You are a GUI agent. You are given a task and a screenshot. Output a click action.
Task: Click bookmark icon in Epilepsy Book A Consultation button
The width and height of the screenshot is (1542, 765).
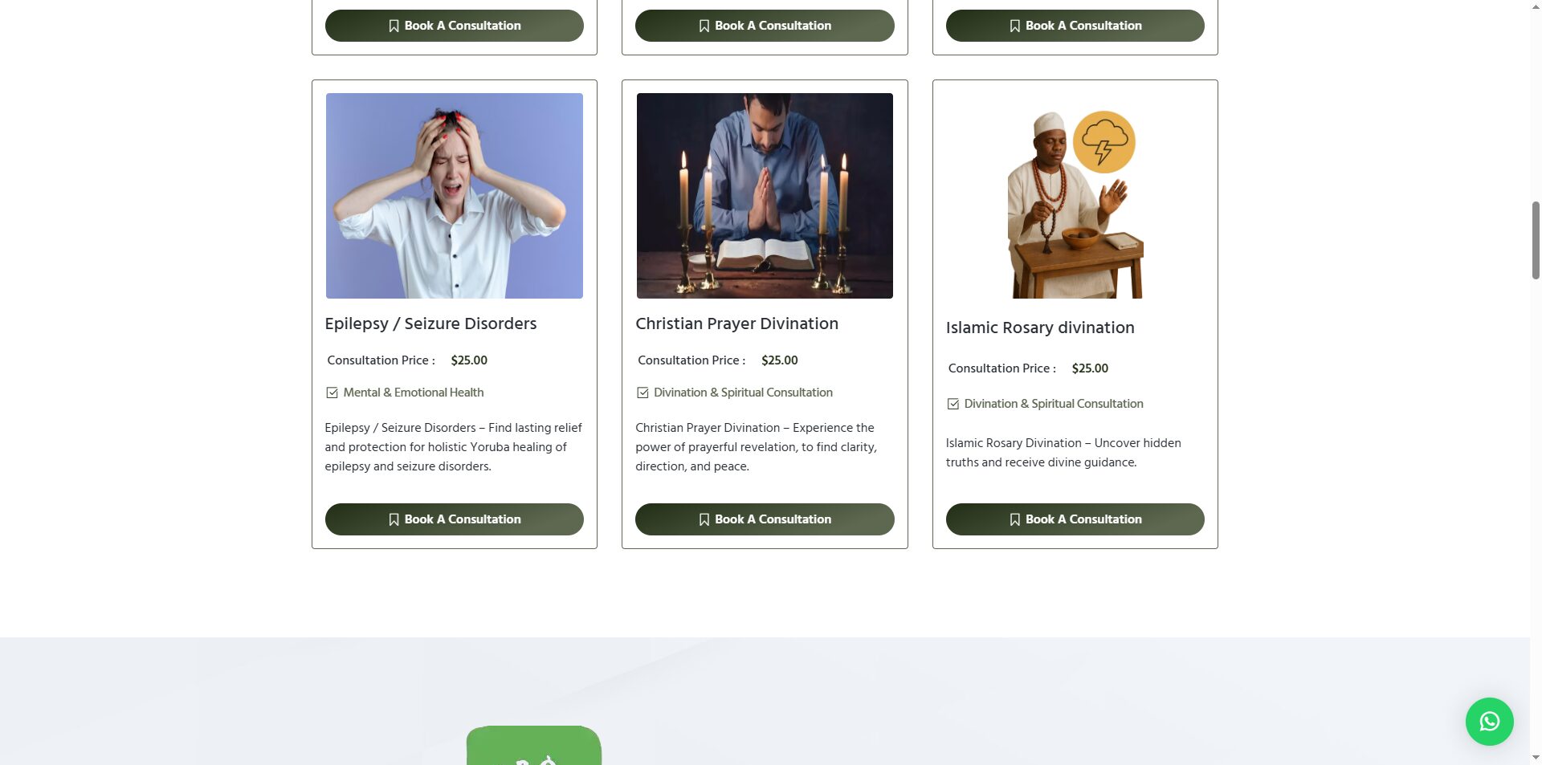tap(394, 519)
